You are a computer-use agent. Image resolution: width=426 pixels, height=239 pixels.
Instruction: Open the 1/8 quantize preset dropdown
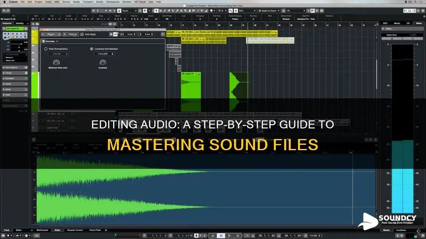(x=296, y=10)
